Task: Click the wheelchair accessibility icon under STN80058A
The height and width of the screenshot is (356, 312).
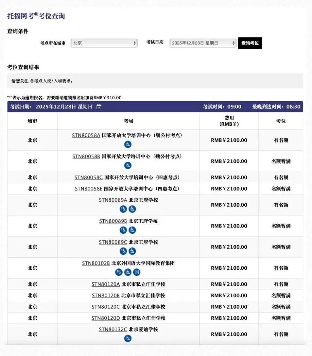Action: 128,144
